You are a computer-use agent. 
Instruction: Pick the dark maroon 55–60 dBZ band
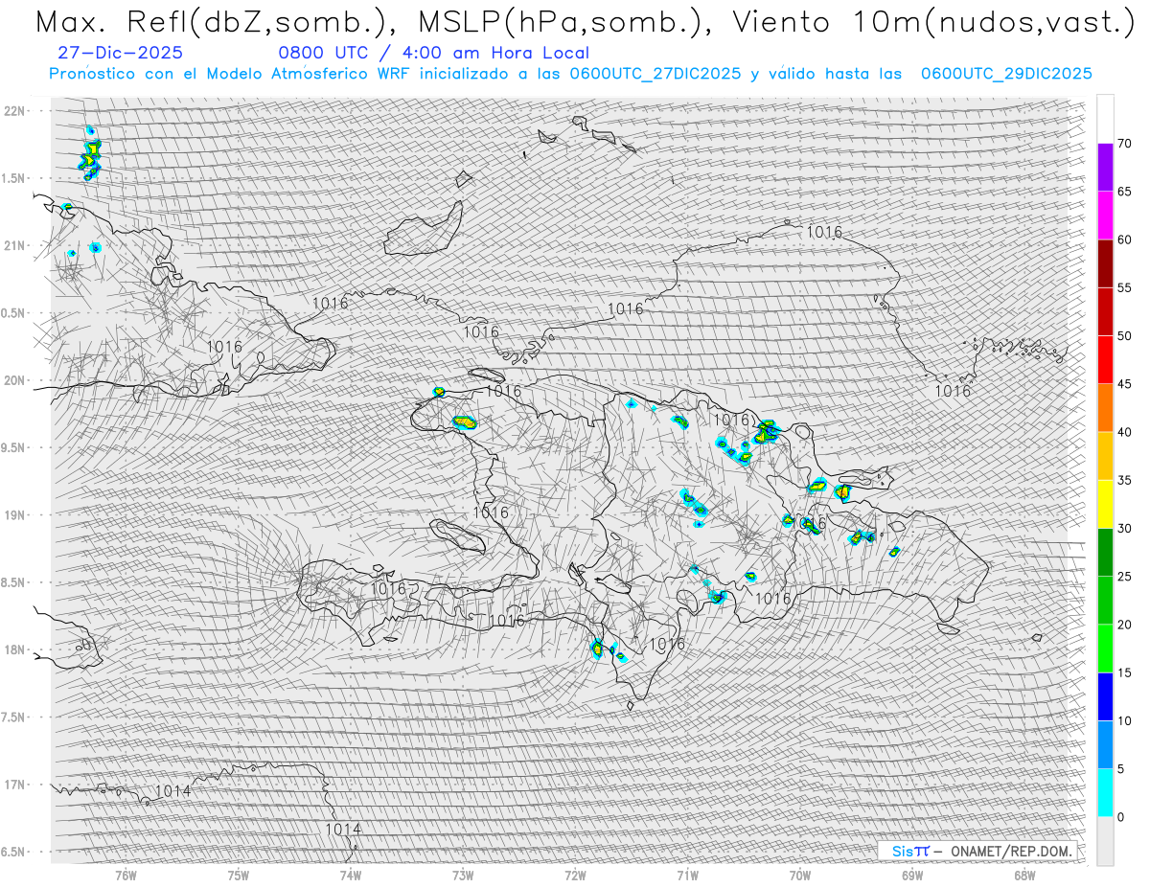[x=1105, y=263]
